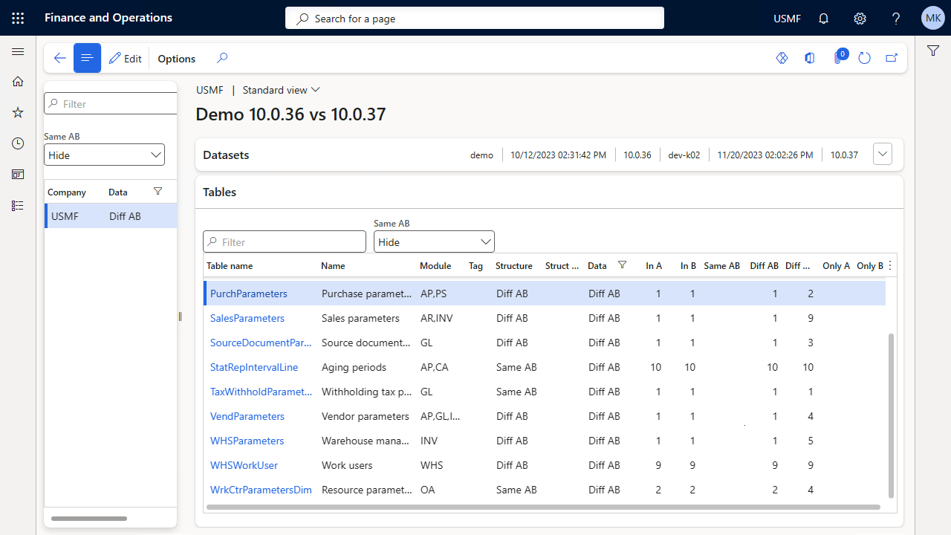This screenshot has width=951, height=535.
Task: Open help question mark icon
Action: tap(896, 19)
